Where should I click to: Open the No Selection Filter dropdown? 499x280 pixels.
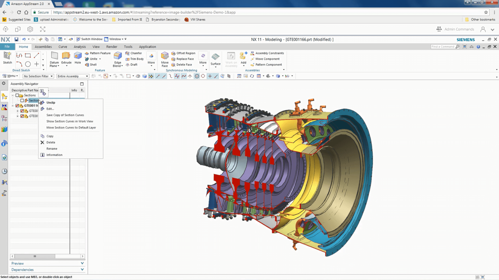click(38, 76)
